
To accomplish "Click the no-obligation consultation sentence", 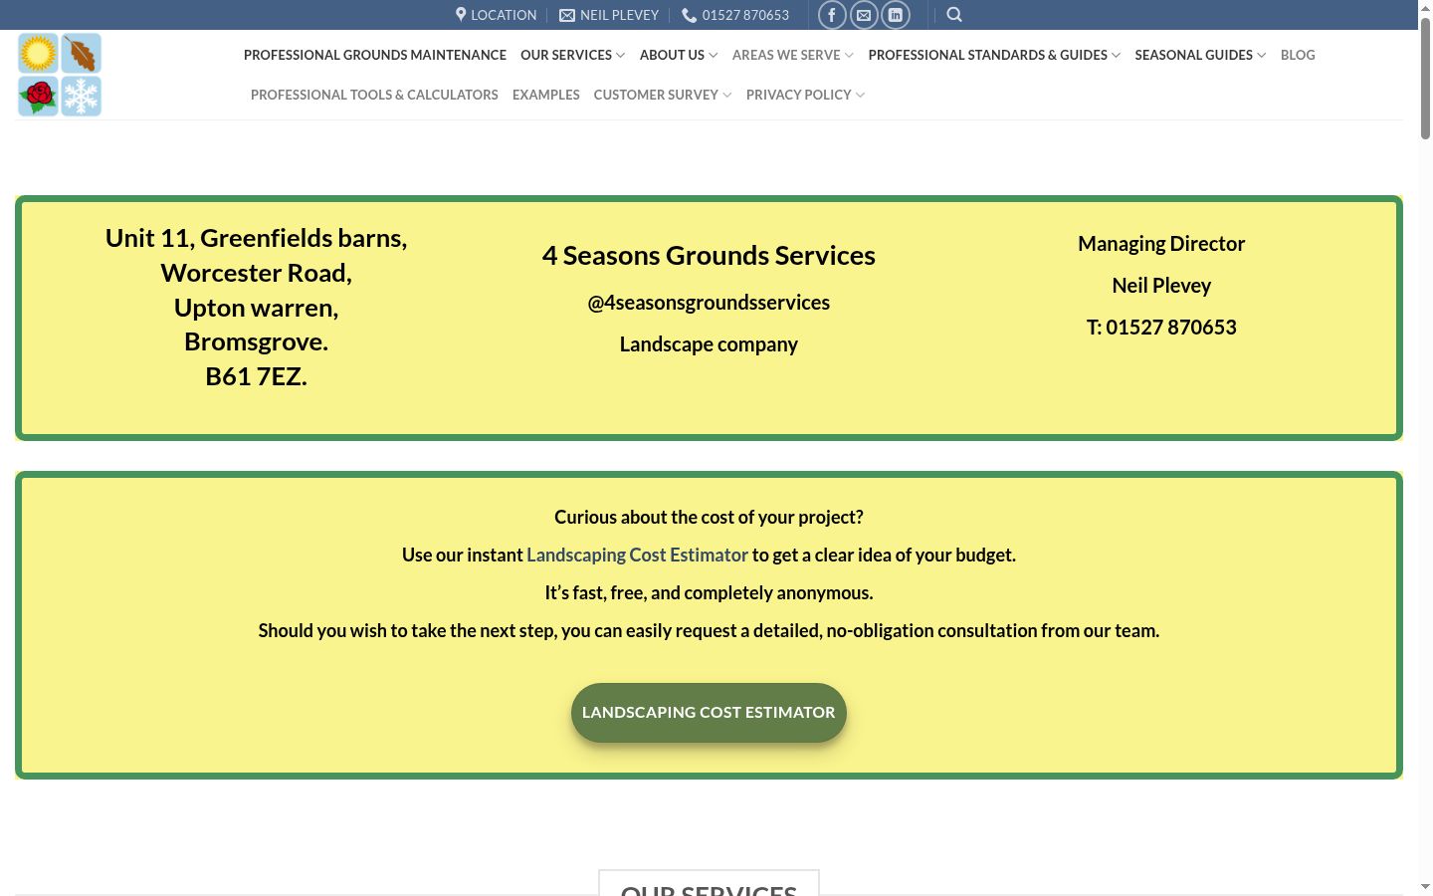I will [709, 630].
